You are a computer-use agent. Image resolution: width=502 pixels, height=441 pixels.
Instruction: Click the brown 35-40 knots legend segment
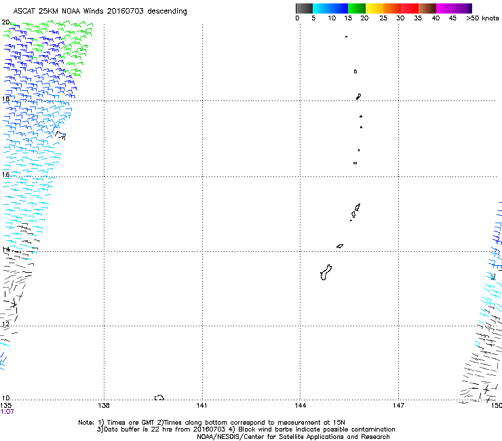click(427, 8)
